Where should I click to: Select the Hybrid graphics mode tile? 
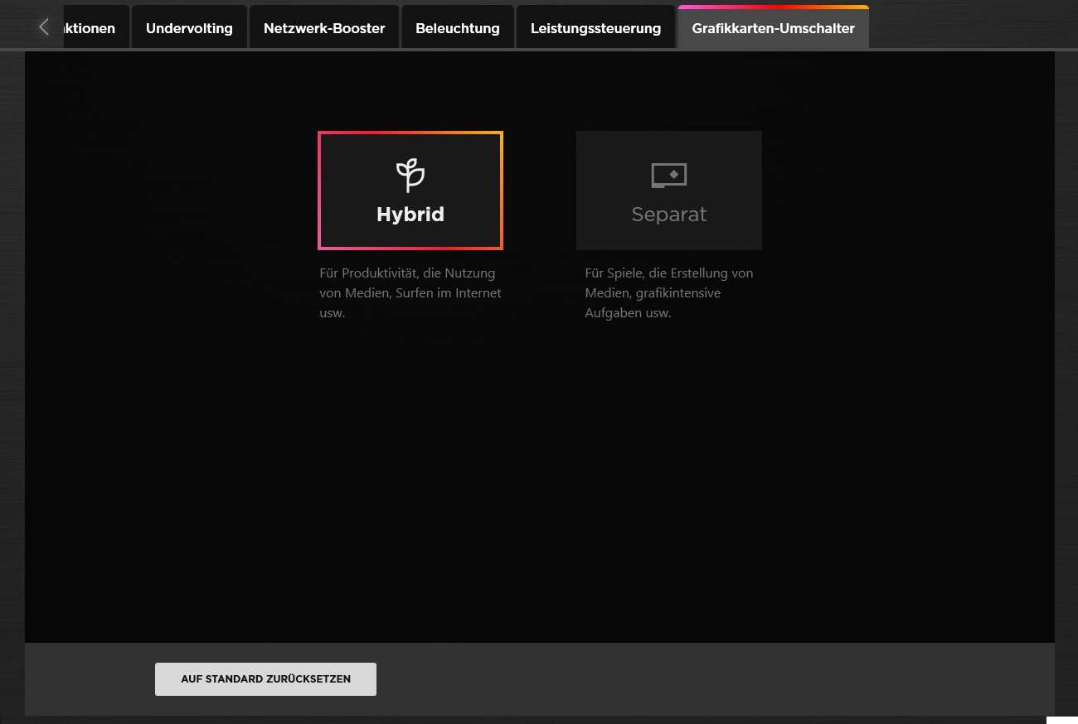coord(410,191)
